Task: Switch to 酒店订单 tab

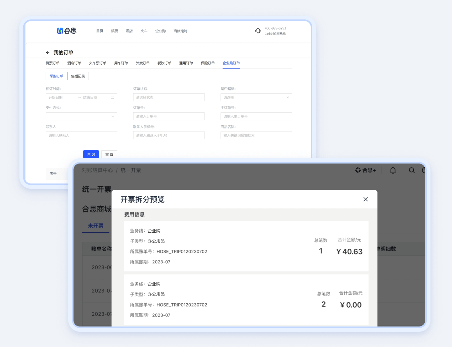Action: tap(74, 63)
